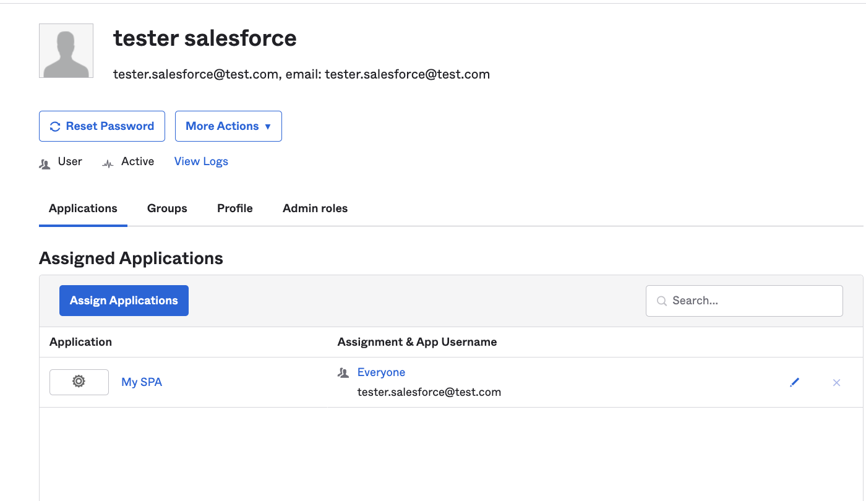This screenshot has width=866, height=501.
Task: Focus the Search applications input field
Action: point(752,301)
